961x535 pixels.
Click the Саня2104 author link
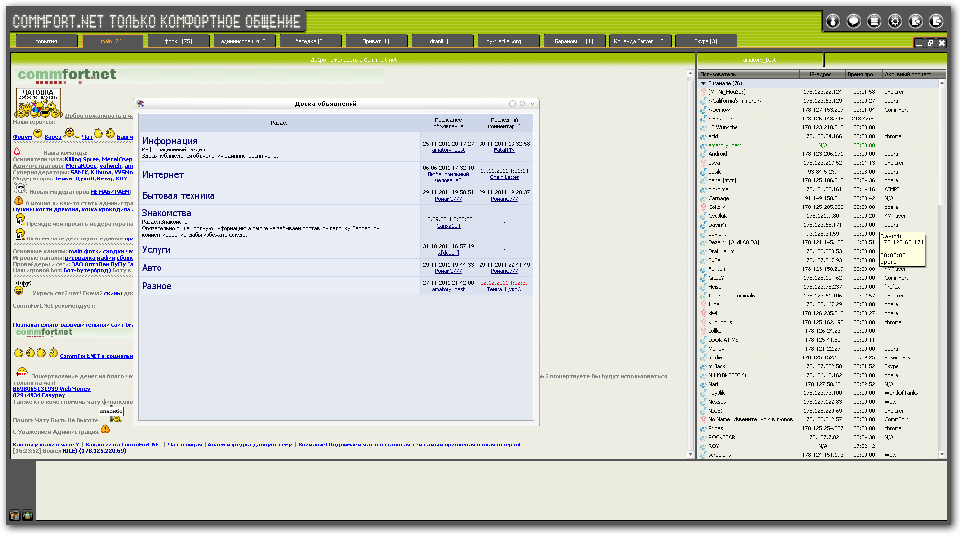[448, 226]
